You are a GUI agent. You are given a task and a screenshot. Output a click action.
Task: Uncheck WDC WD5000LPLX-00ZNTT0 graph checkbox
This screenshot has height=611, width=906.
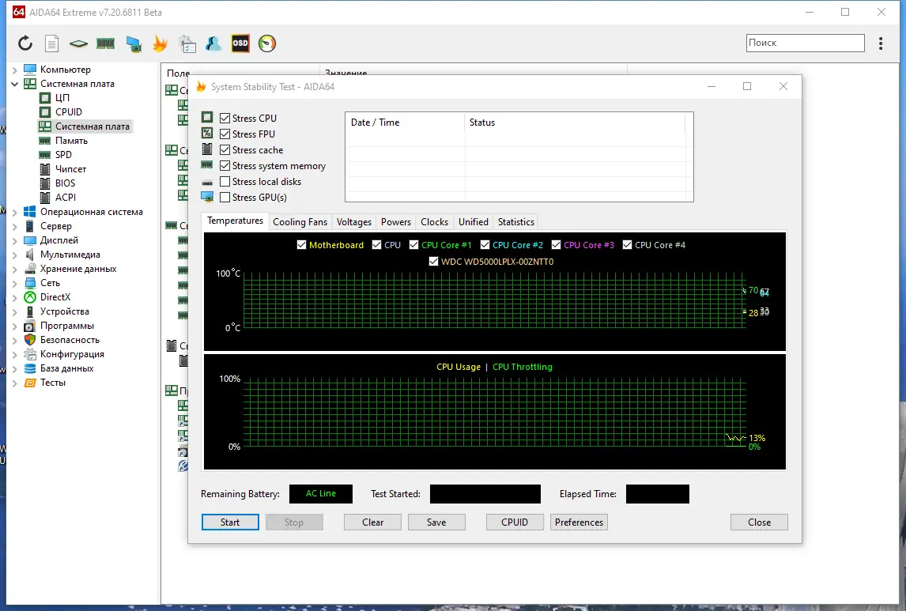pos(433,262)
